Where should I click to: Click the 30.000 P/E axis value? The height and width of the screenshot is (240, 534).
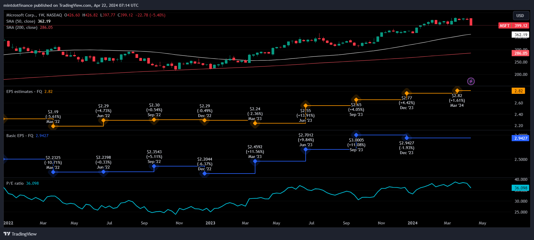click(521, 201)
